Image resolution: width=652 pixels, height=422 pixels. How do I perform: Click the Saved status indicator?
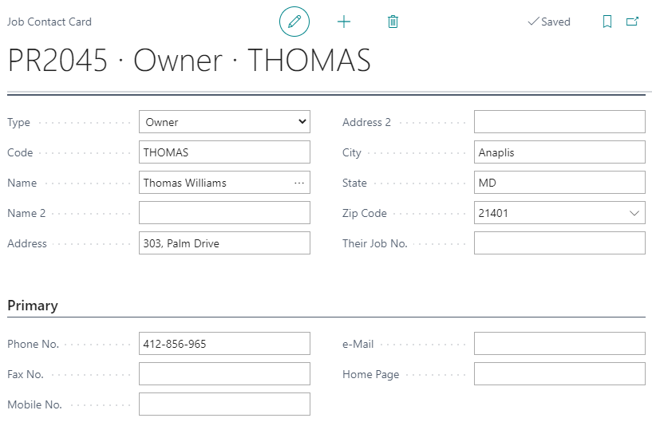click(549, 22)
